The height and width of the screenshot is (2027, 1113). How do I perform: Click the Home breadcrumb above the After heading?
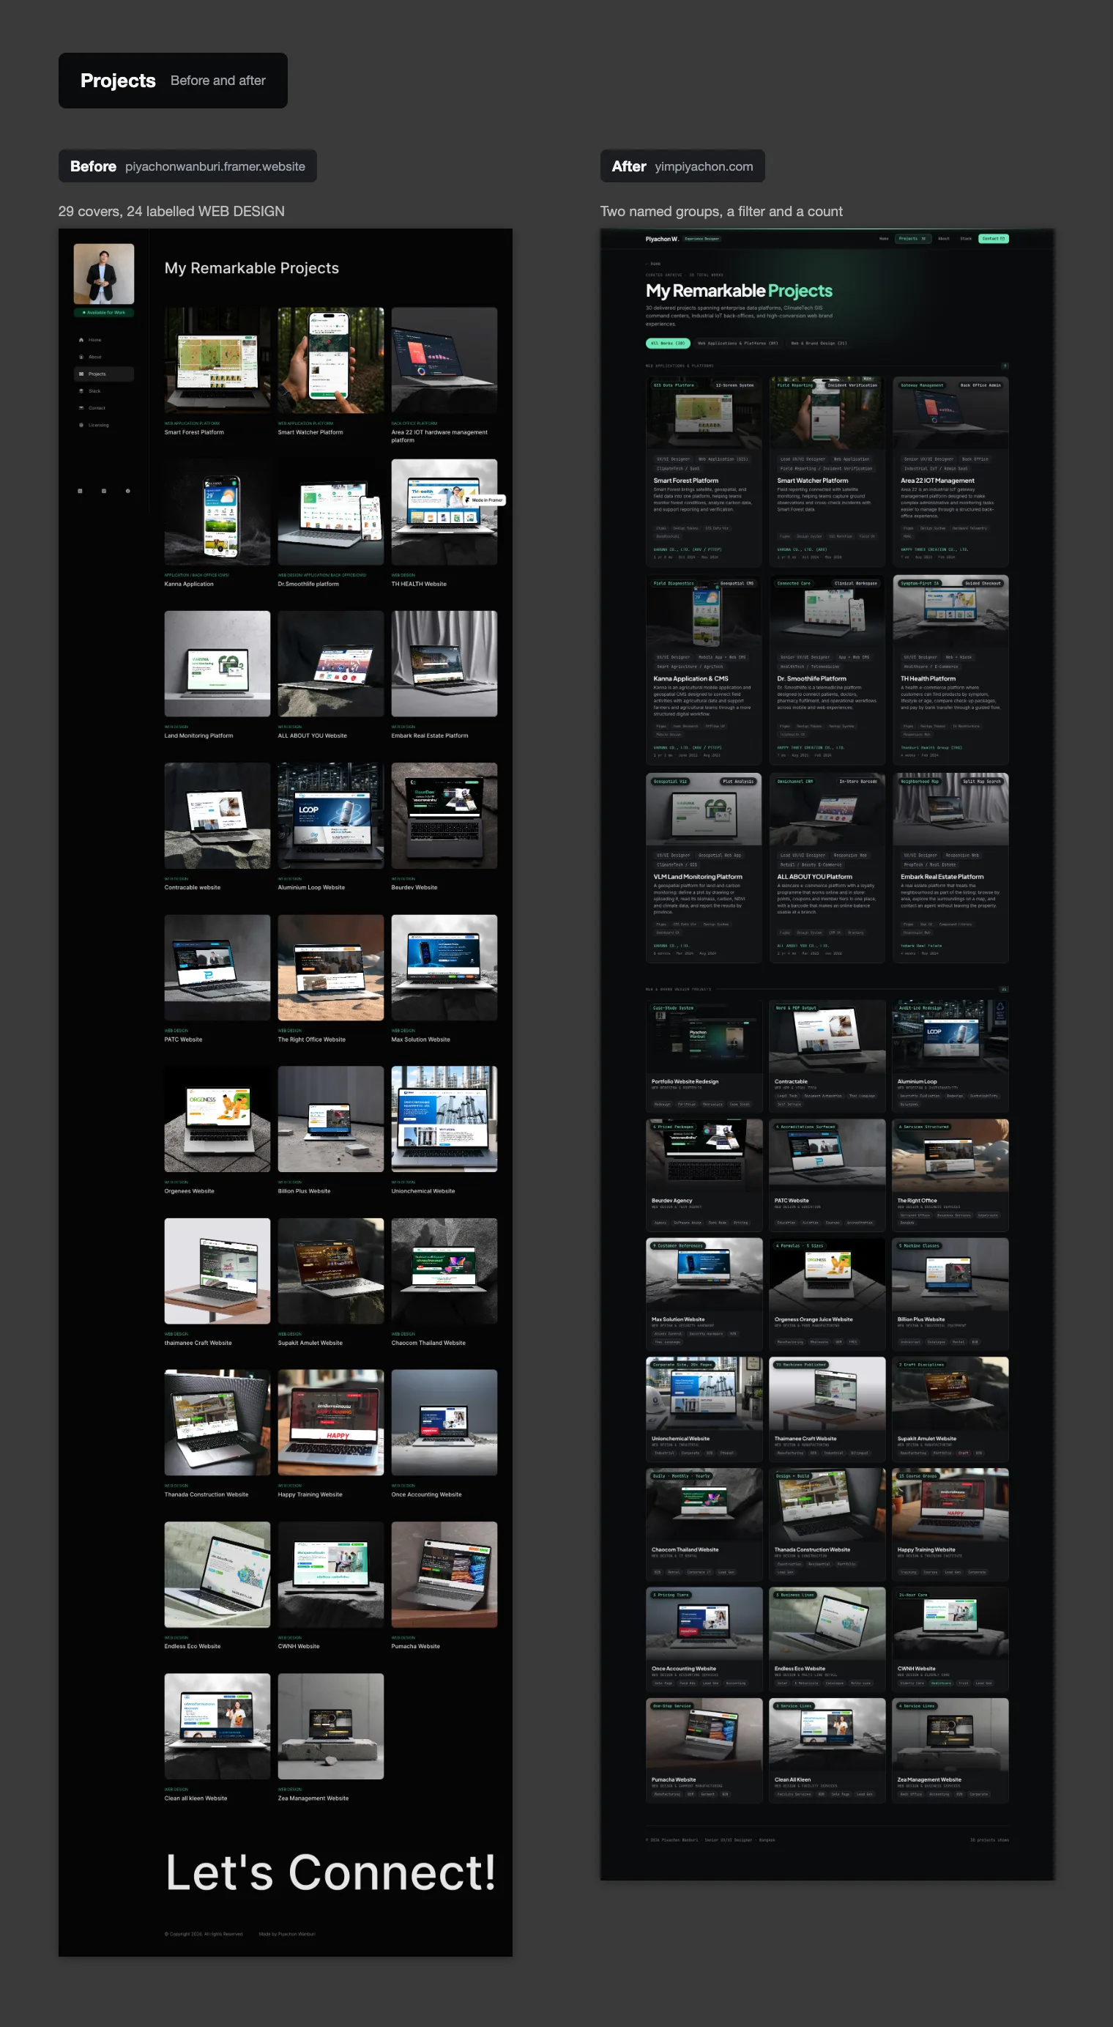click(655, 264)
